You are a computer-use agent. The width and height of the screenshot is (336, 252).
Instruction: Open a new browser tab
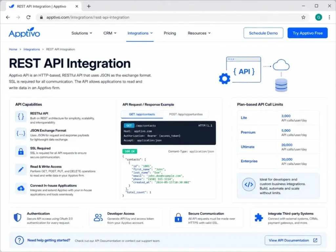tap(89, 7)
